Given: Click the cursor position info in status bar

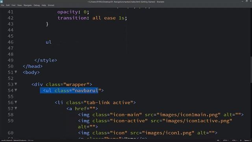Looking at the screenshot, I should pos(14,140).
